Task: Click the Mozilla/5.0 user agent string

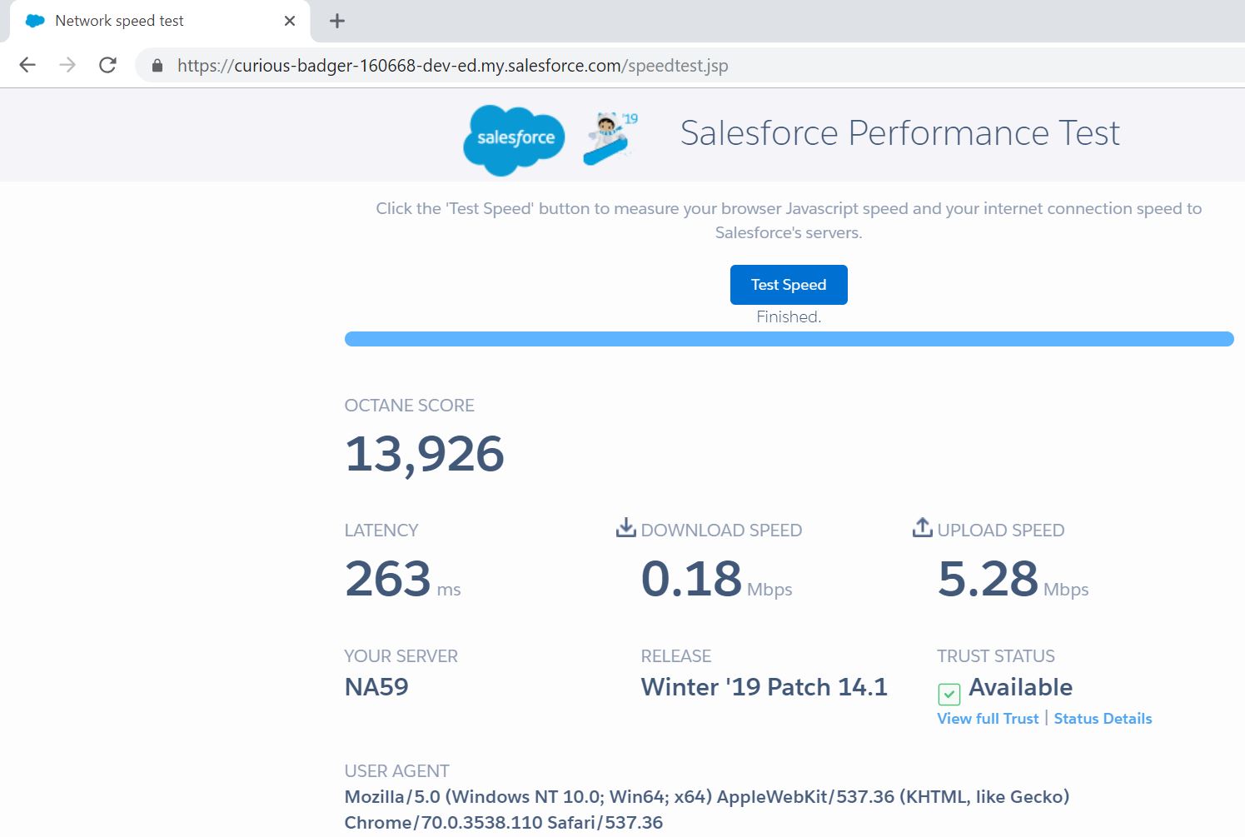Action: 707,810
